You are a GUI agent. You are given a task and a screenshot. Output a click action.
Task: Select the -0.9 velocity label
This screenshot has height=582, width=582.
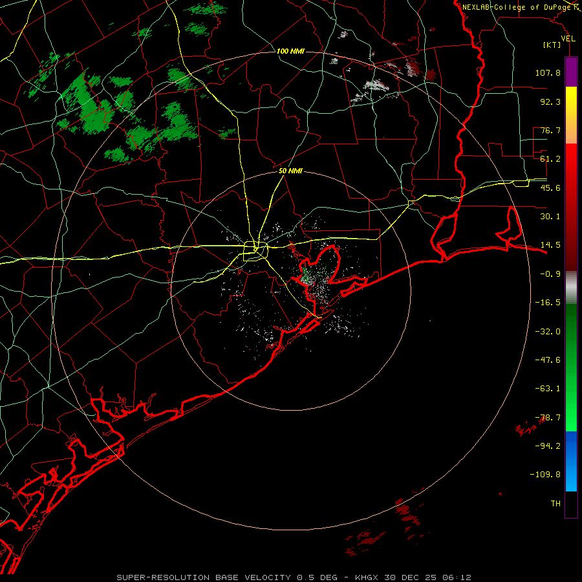tap(550, 274)
